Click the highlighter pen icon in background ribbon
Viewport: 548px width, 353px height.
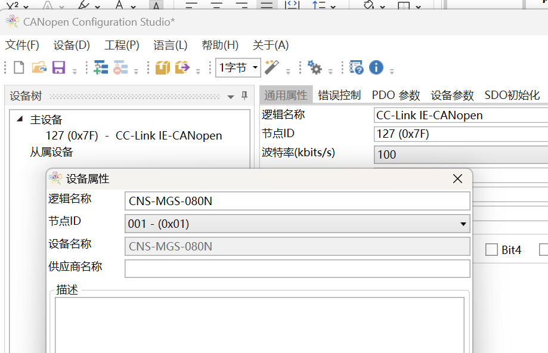click(84, 5)
